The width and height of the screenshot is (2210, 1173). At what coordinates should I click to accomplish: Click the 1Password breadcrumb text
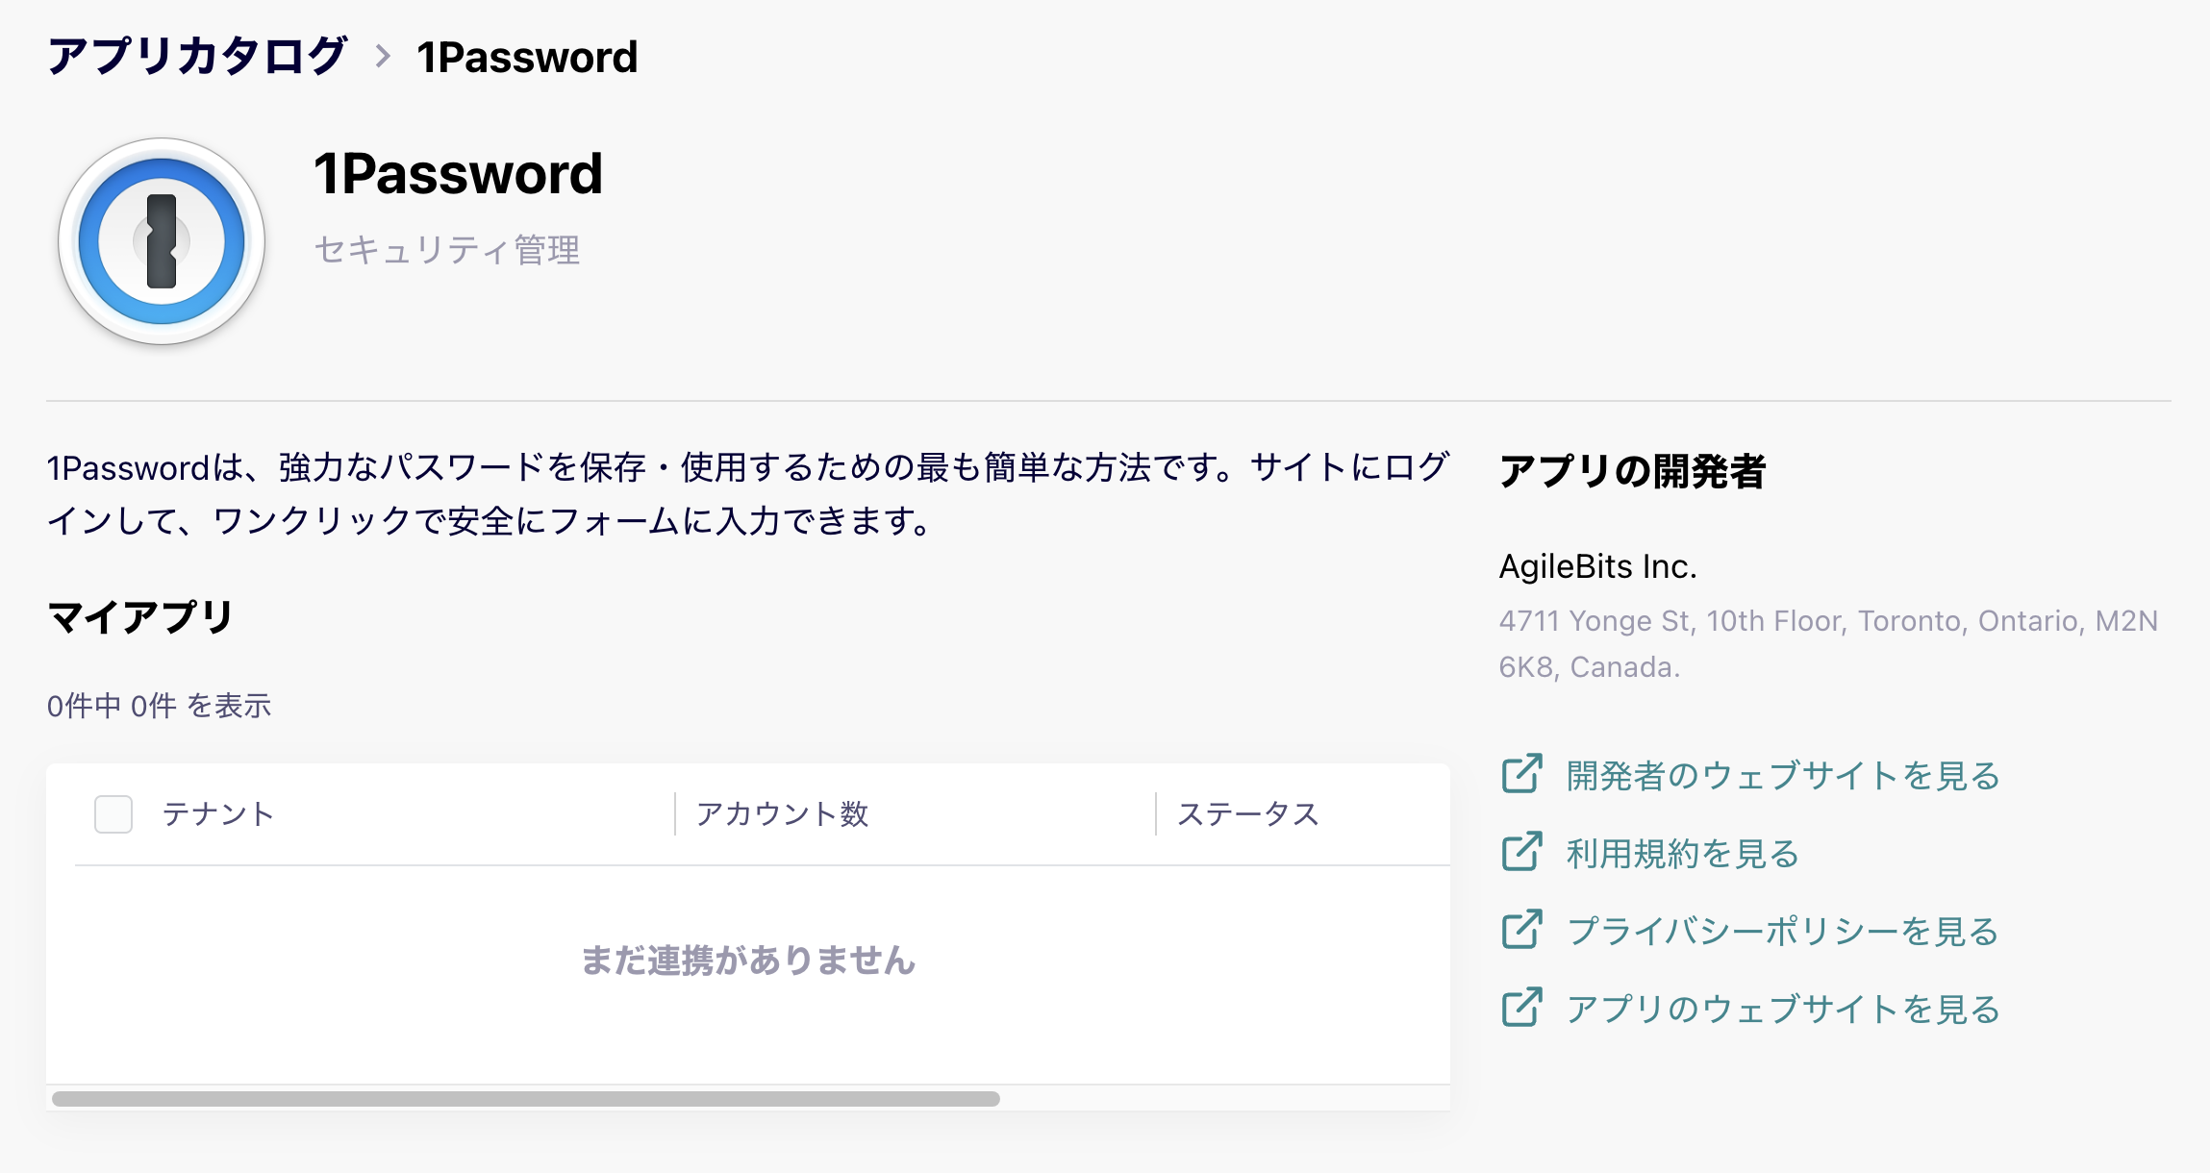tap(527, 57)
